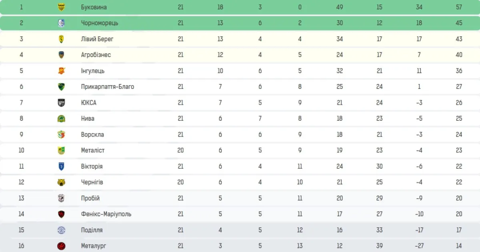Click the Ворскла club crest
This screenshot has width=480, height=252.
pyautogui.click(x=61, y=134)
